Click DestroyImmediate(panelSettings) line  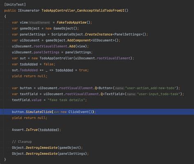point(50,154)
